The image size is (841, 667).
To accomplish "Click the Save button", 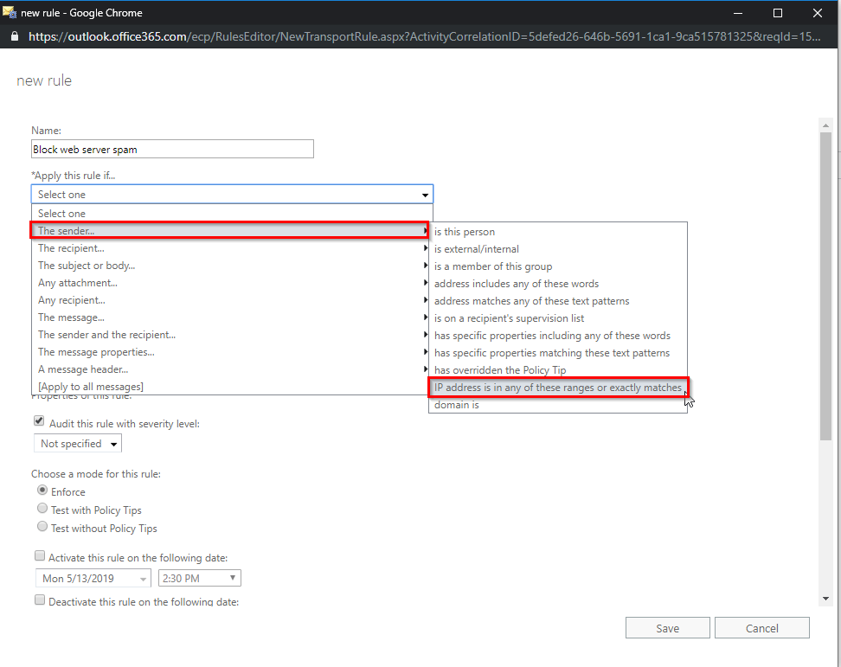I will tap(667, 627).
